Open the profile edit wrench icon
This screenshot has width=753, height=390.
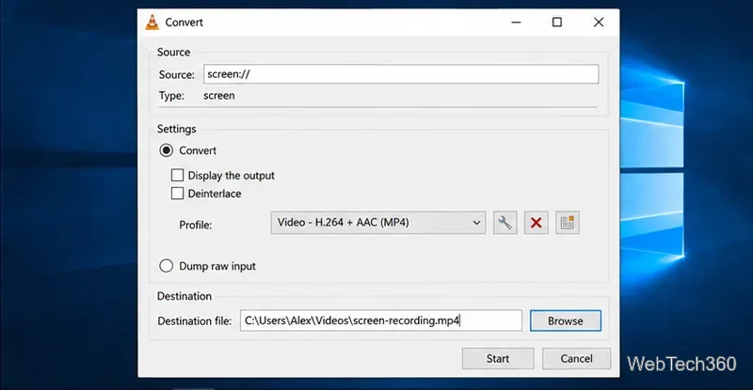505,223
